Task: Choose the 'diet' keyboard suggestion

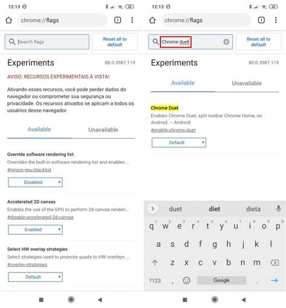Action: coord(214,209)
